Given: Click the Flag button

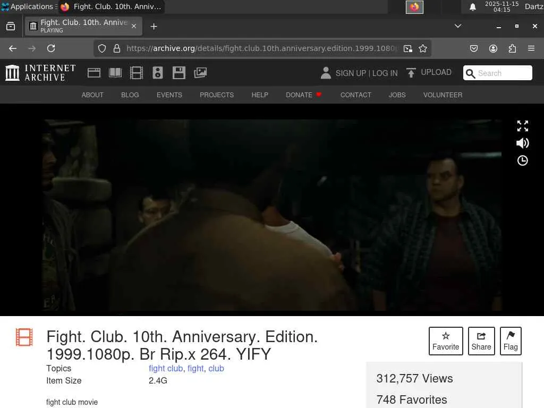Looking at the screenshot, I should point(511,341).
